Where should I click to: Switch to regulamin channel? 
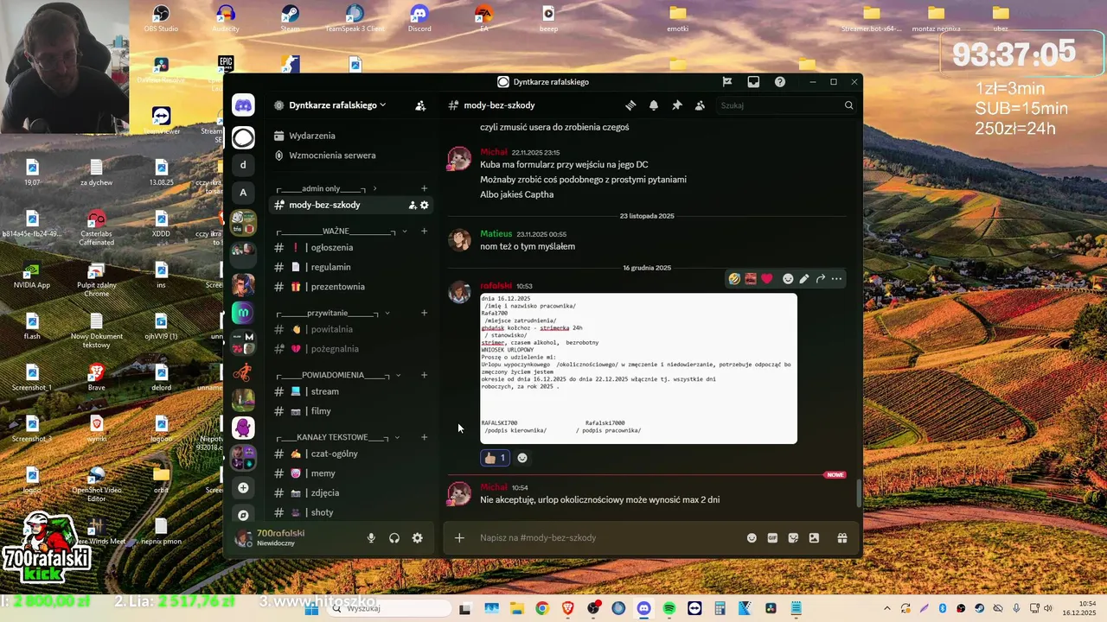click(x=351, y=268)
